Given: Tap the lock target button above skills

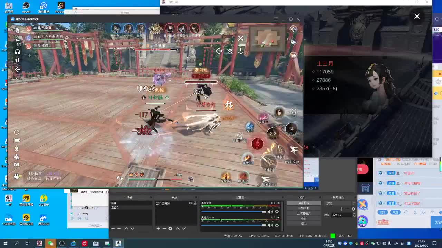Looking at the screenshot, I should pyautogui.click(x=279, y=112).
